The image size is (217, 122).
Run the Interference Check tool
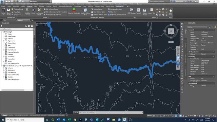click(39, 12)
